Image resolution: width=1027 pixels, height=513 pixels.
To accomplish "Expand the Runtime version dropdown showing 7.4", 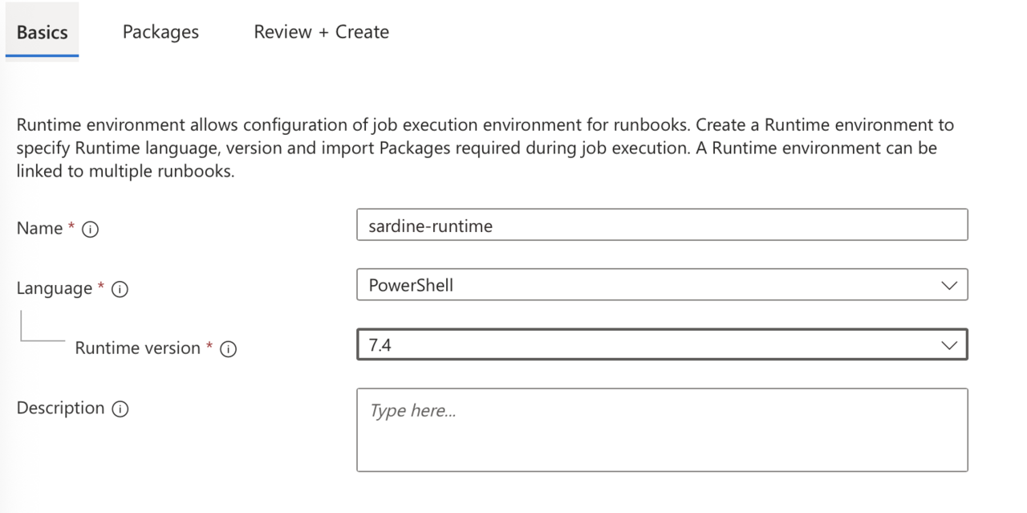I will click(662, 345).
